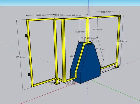Select the 1850.0 mm height dimension

[x=20, y=57]
